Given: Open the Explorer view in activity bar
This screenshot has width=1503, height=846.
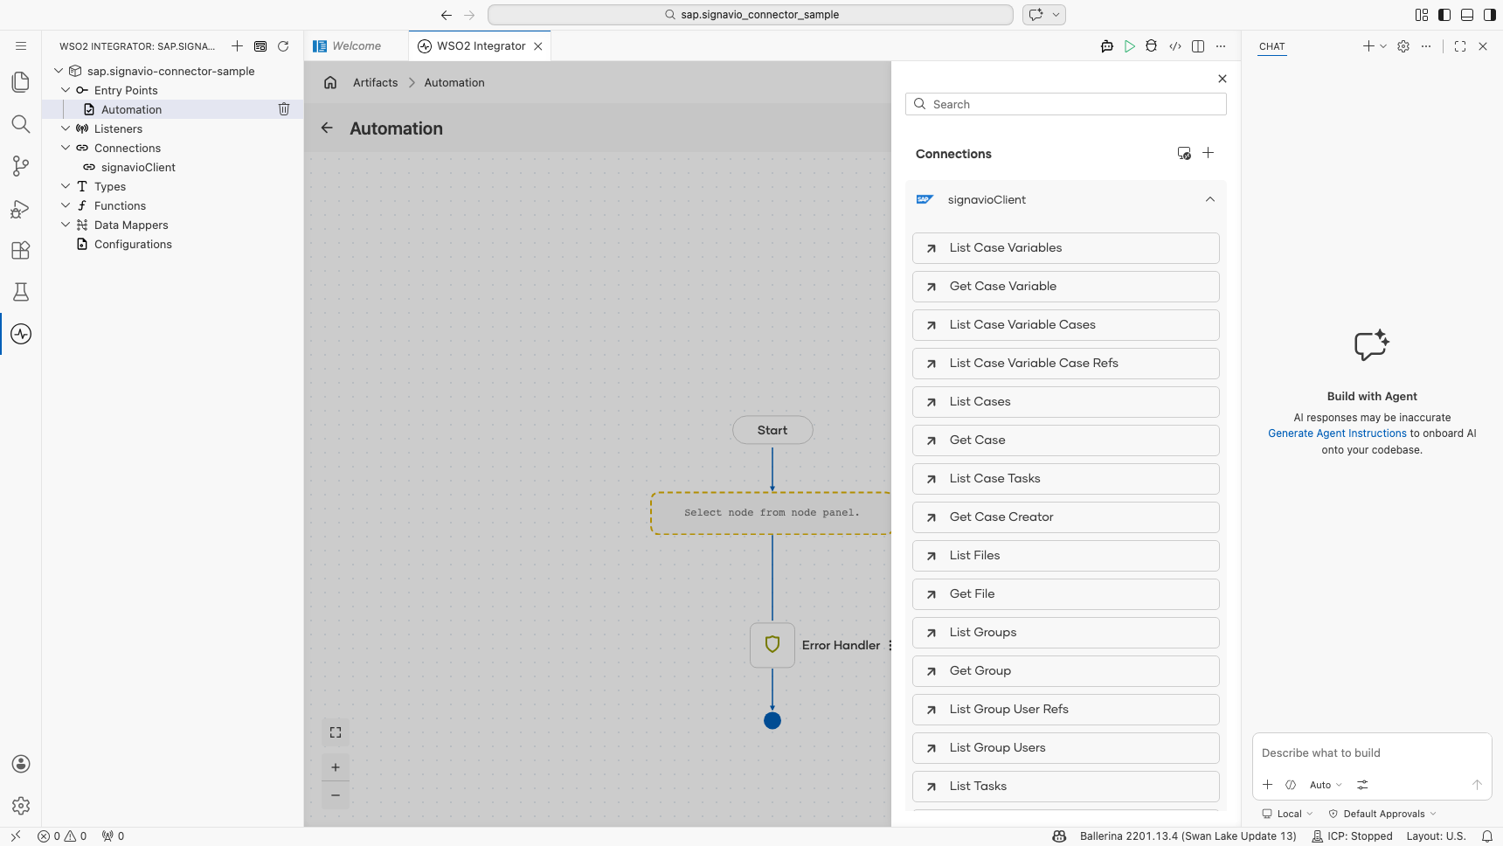Looking at the screenshot, I should [x=21, y=82].
